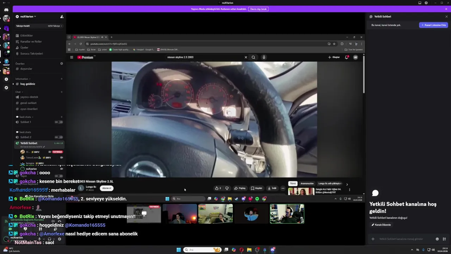
Task: Open Sunucu Takviyeleri
Action: 39,54
